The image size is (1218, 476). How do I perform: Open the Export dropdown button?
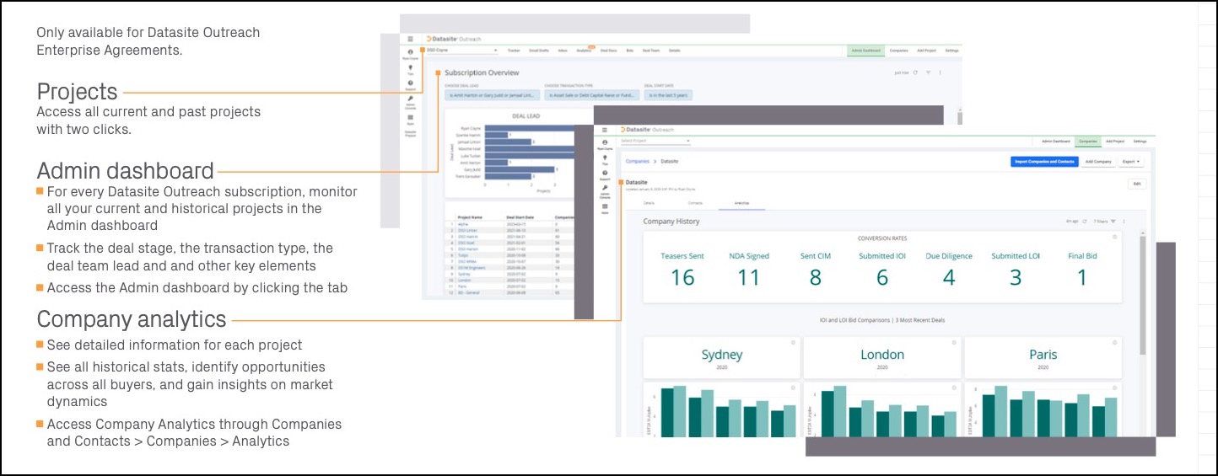pos(1131,161)
